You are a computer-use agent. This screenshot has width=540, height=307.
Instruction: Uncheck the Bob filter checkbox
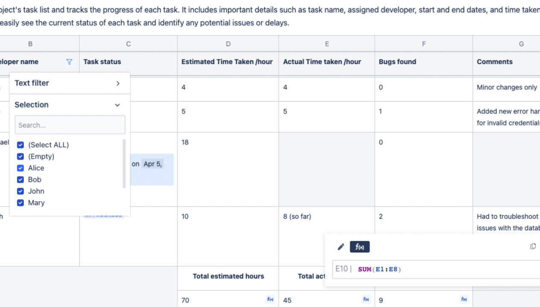point(20,180)
